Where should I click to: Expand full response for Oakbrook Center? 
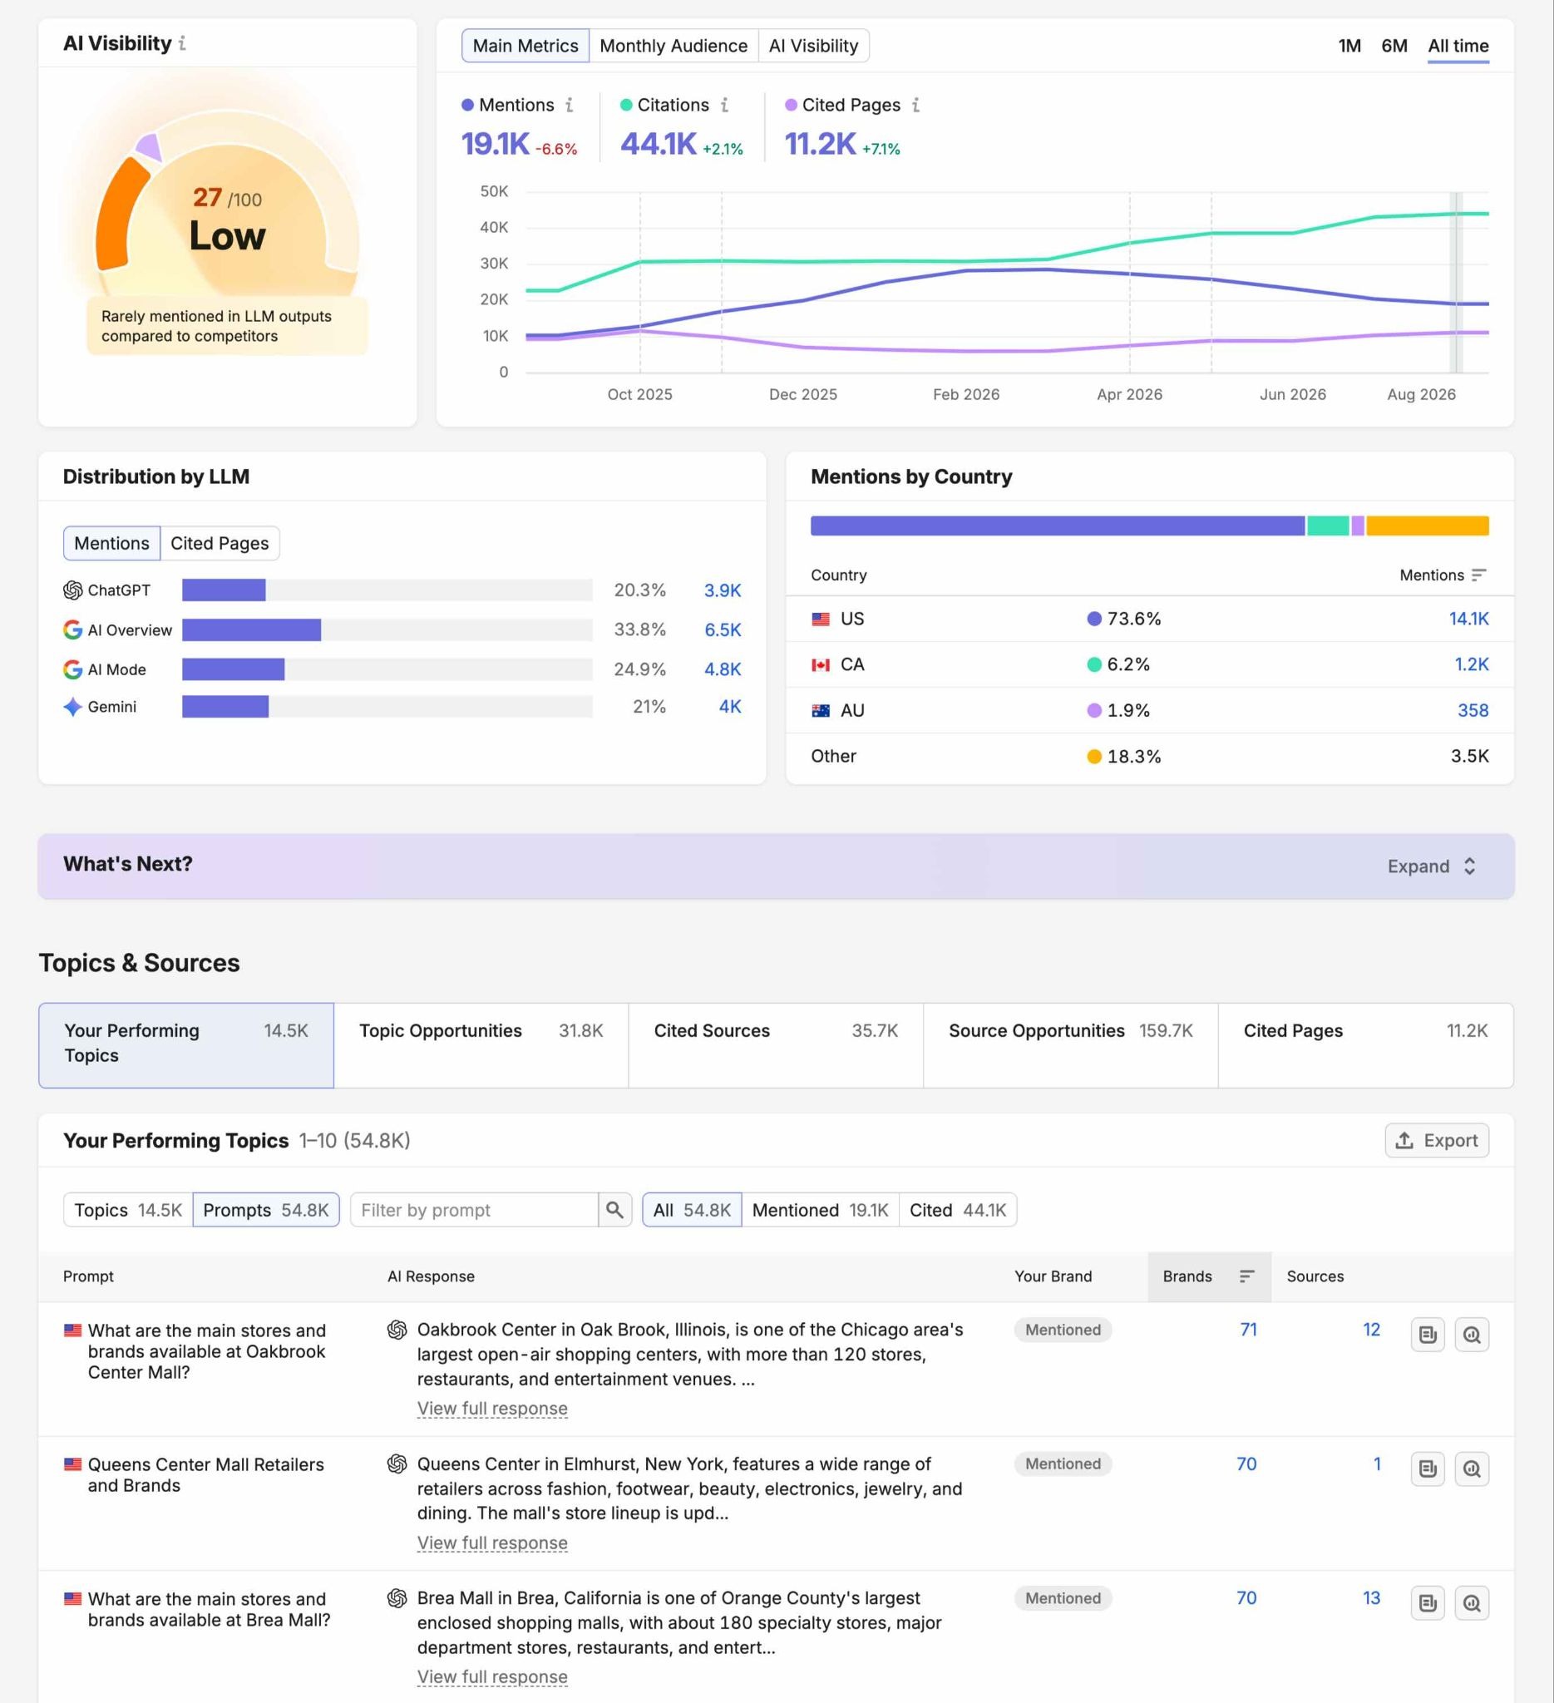[492, 1408]
